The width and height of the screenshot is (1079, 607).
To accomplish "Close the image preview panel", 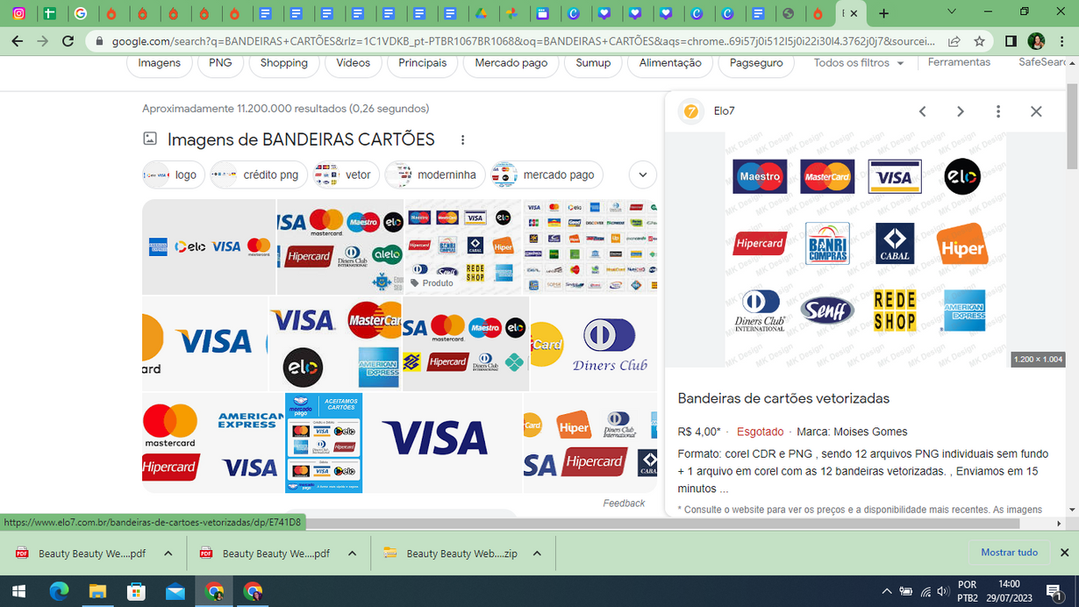I will (x=1036, y=111).
